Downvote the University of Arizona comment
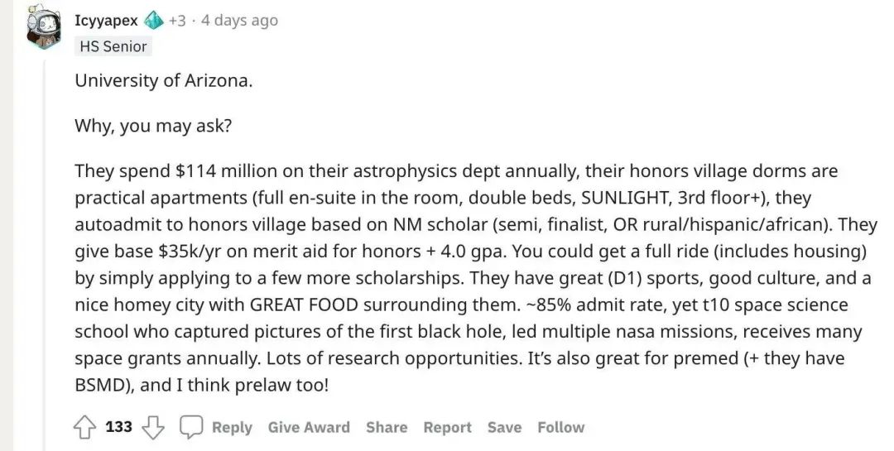The width and height of the screenshot is (894, 451). click(x=152, y=428)
